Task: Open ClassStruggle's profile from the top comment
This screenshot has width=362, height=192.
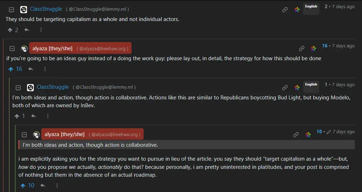Action: [x=46, y=9]
